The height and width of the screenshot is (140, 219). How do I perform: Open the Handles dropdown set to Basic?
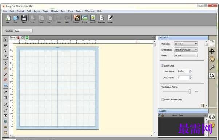(x=23, y=31)
